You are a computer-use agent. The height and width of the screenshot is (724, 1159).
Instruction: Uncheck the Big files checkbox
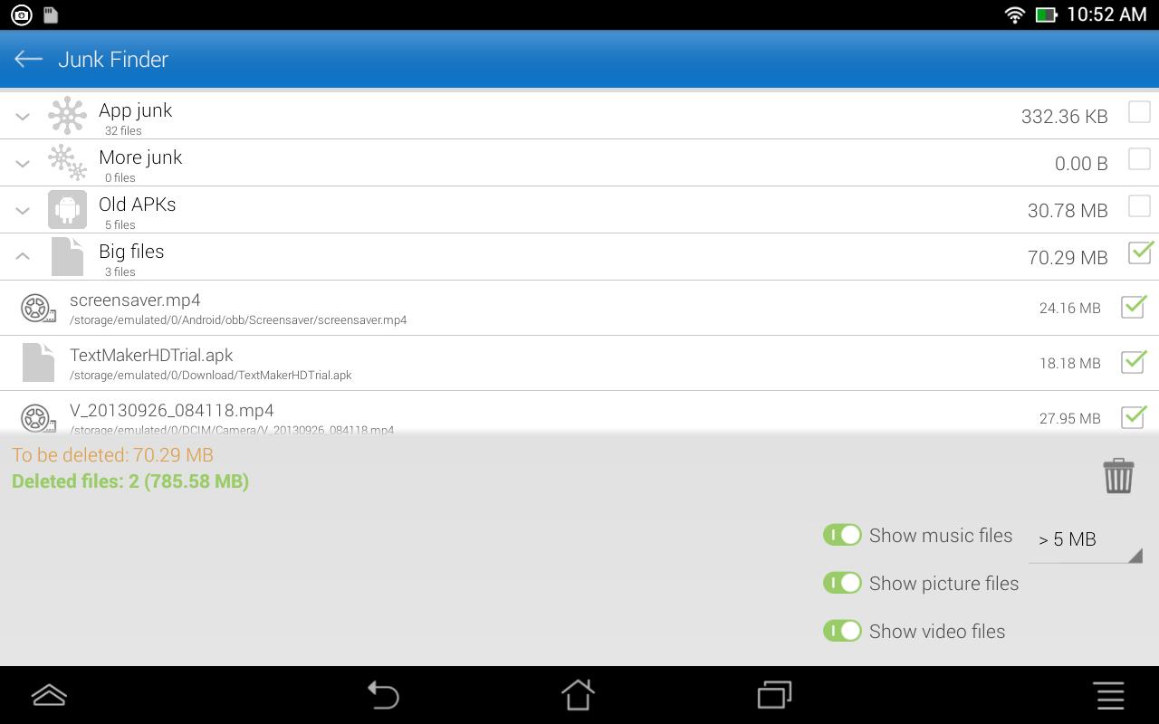(1140, 252)
